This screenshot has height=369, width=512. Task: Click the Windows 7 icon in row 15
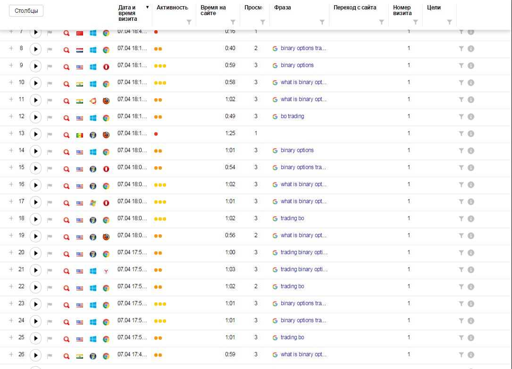(93, 169)
